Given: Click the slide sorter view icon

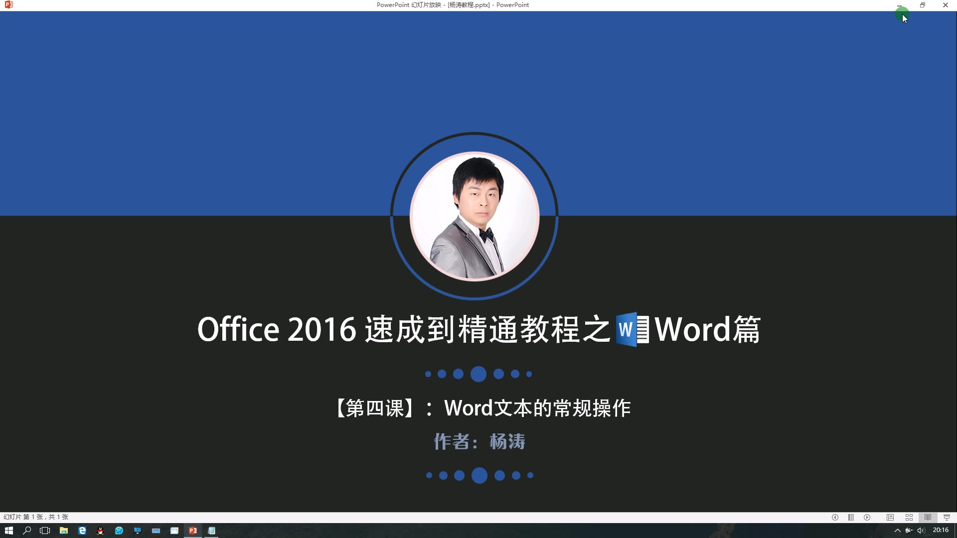Looking at the screenshot, I should (908, 518).
